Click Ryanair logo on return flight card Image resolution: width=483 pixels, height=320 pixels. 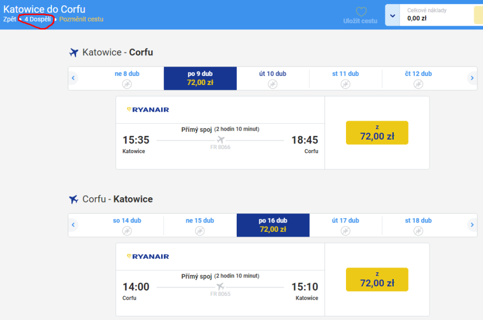(x=148, y=257)
